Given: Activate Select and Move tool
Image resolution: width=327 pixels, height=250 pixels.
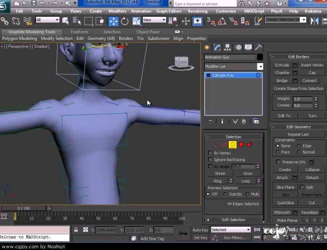Looking at the screenshot, I should click(113, 21).
